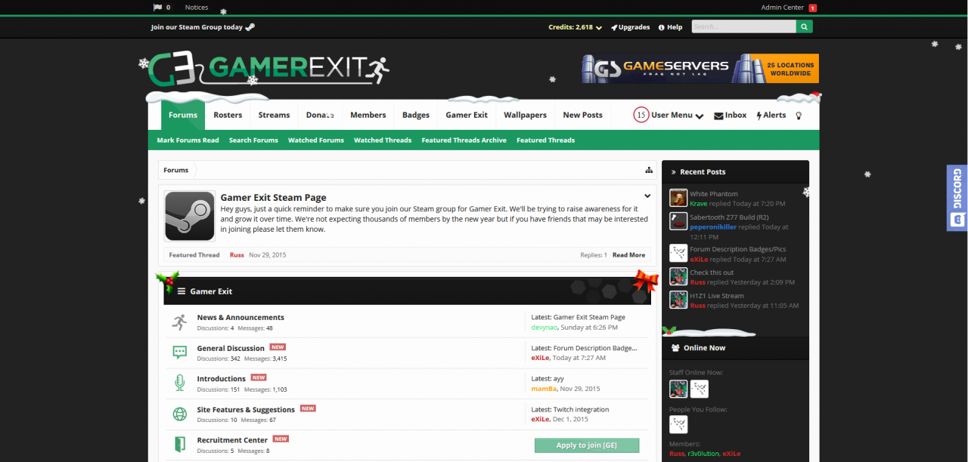Click the red Admin Center notification badge
968x462 pixels.
(x=813, y=8)
